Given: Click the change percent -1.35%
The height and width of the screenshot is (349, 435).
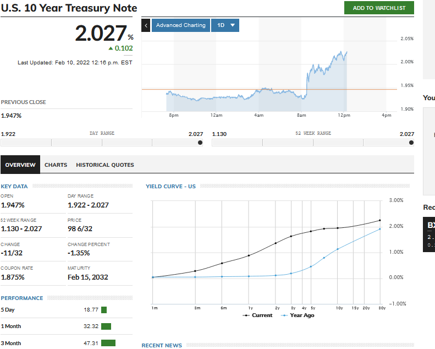Looking at the screenshot, I should [x=79, y=253].
